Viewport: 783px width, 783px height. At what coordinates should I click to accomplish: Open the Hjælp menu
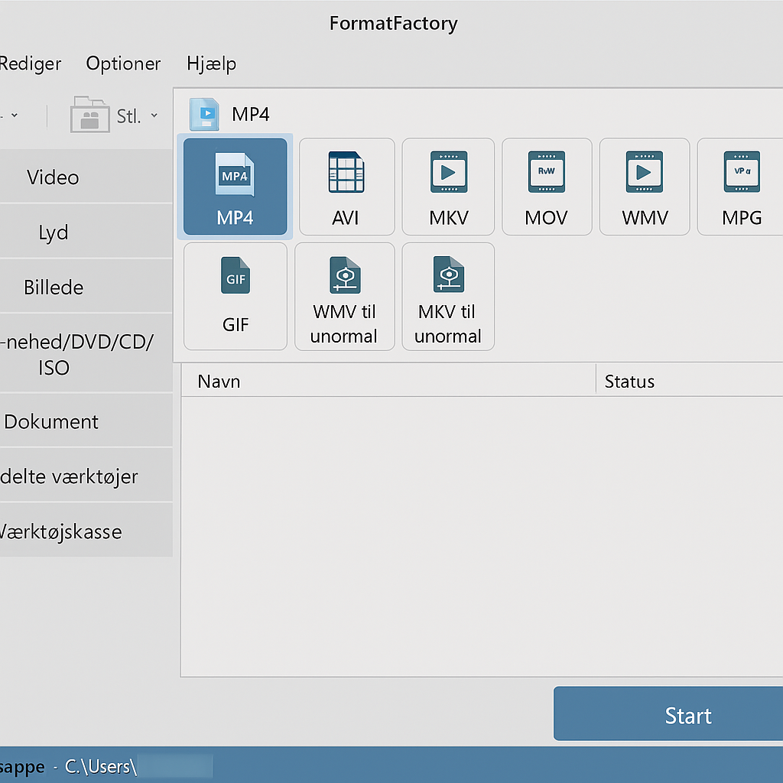point(211,63)
